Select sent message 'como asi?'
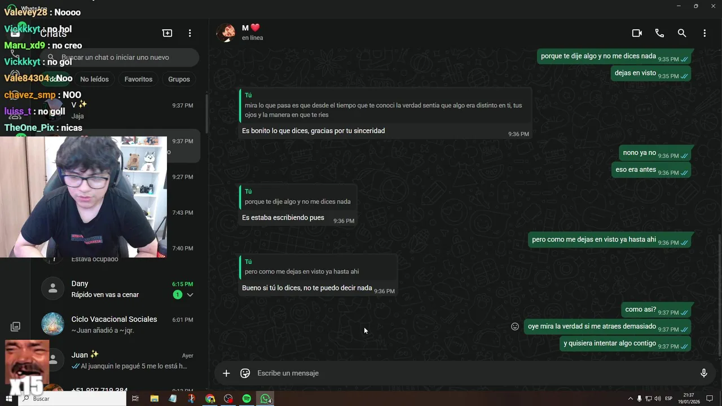Screen dimensions: 722x406 [657, 310]
